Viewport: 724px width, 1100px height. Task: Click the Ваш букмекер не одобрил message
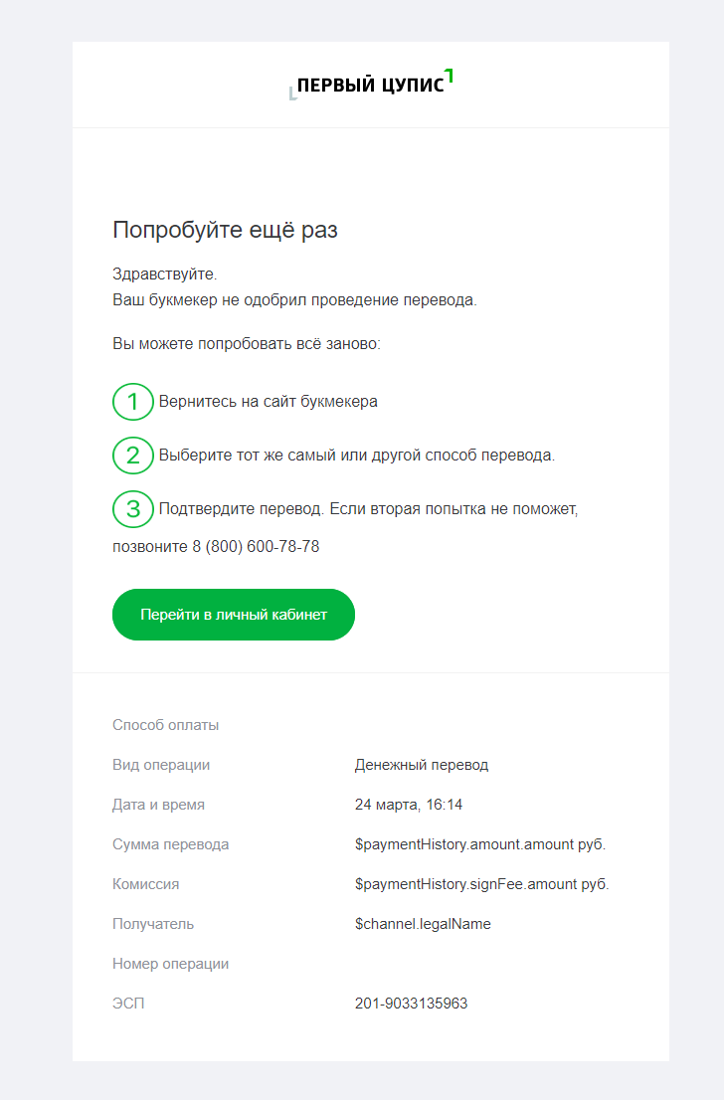[294, 300]
